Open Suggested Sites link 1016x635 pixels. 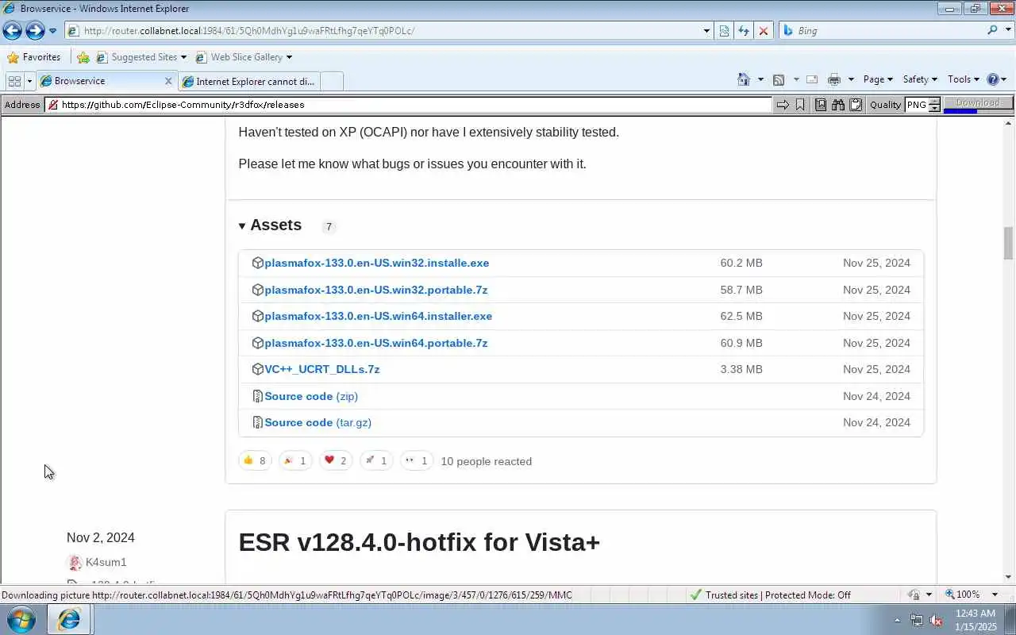[x=141, y=57]
